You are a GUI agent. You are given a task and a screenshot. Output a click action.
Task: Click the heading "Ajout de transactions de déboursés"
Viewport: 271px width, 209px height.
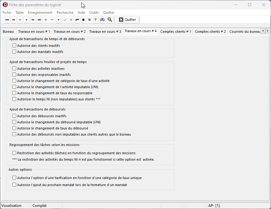[x=38, y=109]
